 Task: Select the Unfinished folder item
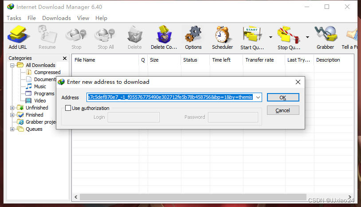33,108
